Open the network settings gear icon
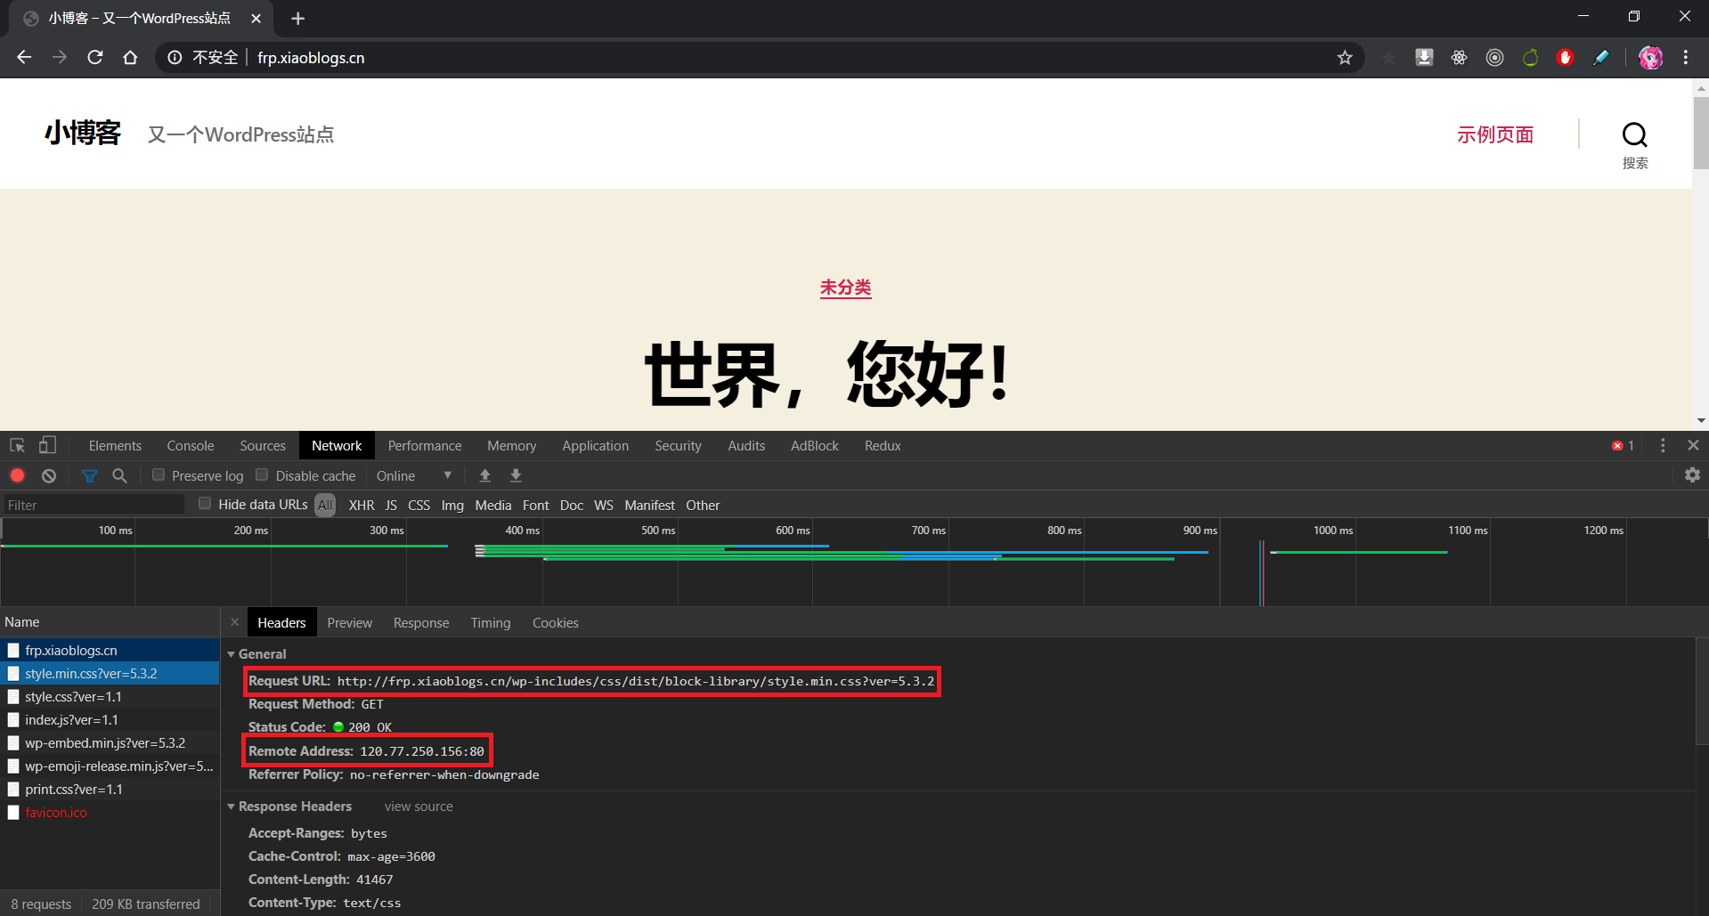The height and width of the screenshot is (916, 1709). click(x=1692, y=475)
